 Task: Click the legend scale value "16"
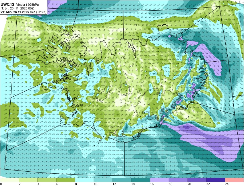click(x=152, y=184)
